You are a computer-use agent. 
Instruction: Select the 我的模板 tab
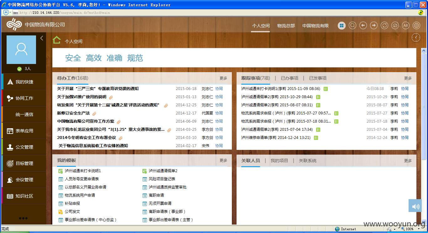tap(66, 160)
